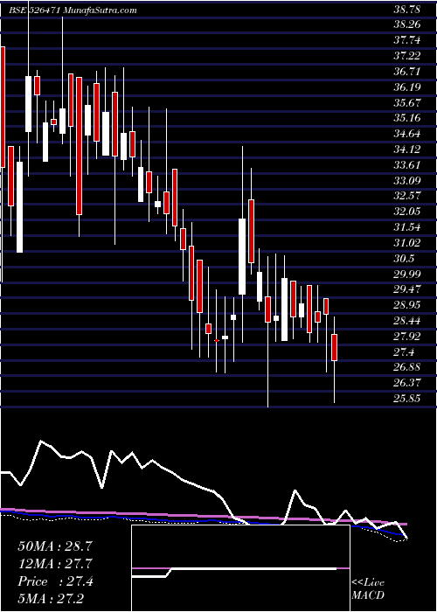Click the 27.4 price axis label
The image size is (437, 612).
pyautogui.click(x=404, y=352)
